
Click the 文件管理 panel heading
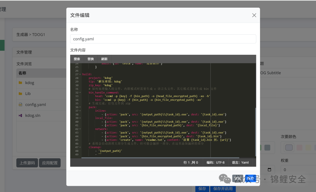coord(24,52)
